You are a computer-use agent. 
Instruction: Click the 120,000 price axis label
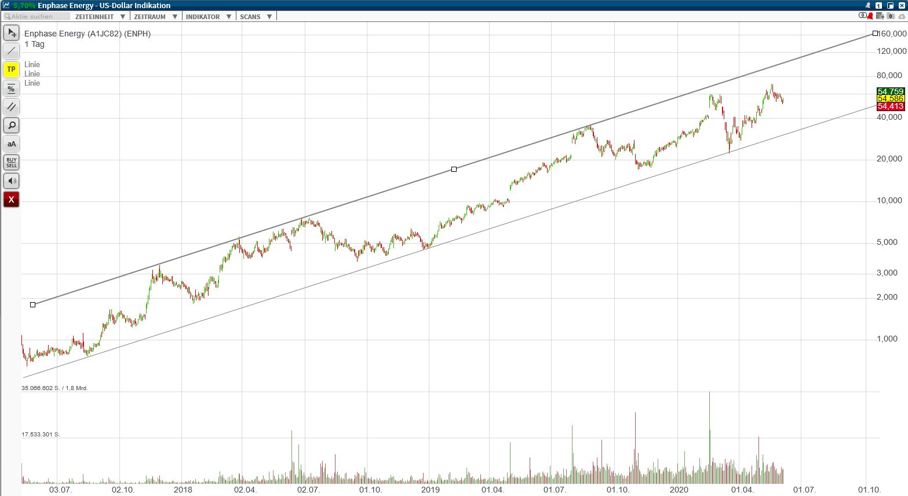[x=892, y=51]
